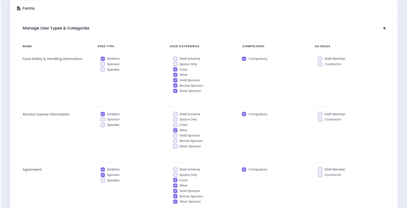Screen dimensions: 407x208
Task: Toggle Compulsory checkbox for Agreement form
Action: 244,169
